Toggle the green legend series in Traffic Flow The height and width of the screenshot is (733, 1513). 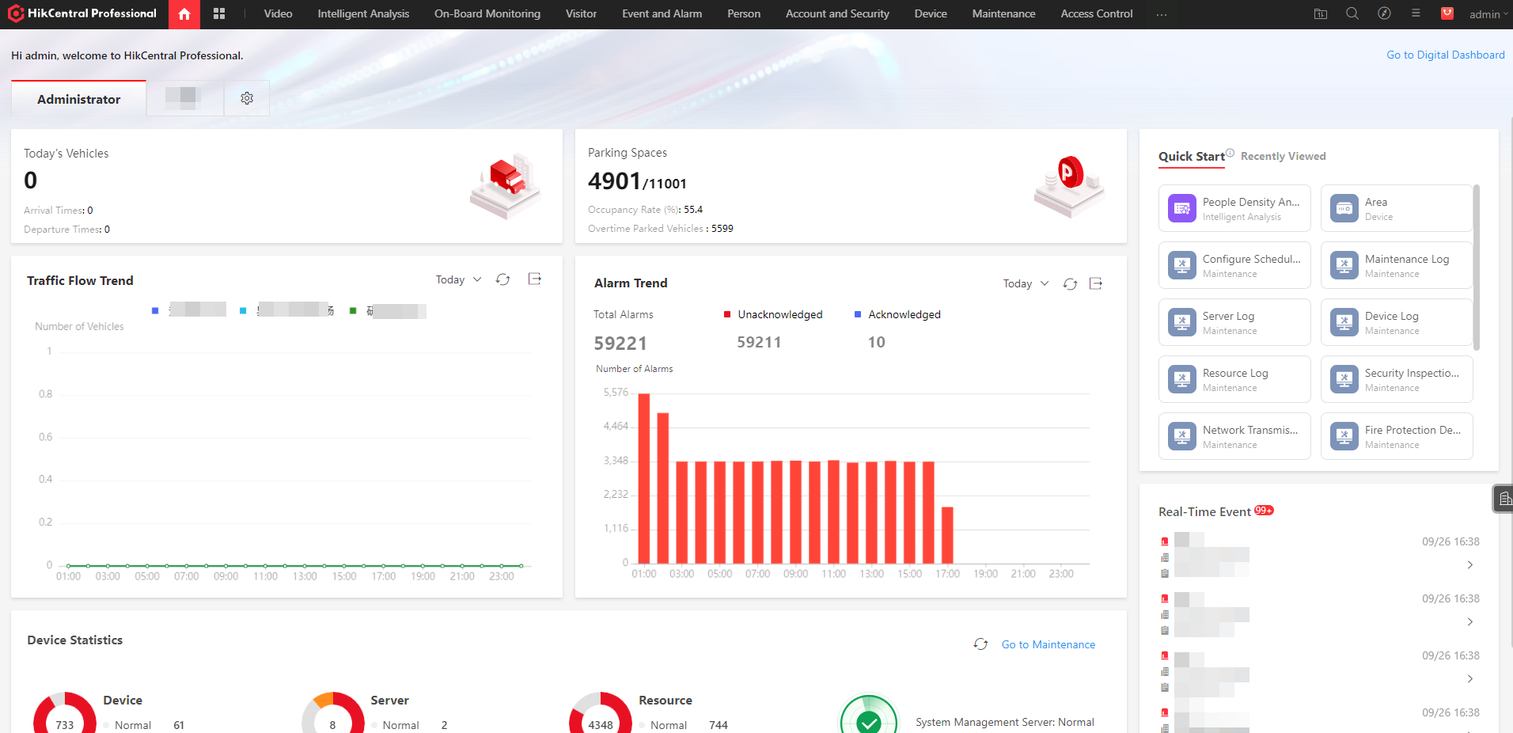(x=388, y=311)
